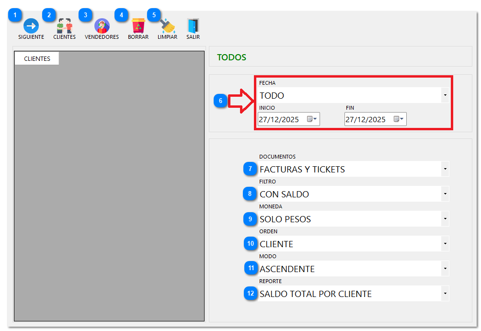This screenshot has width=481, height=331.
Task: Open the Modo dropdown showing ASCENDENTE
Action: click(445, 269)
